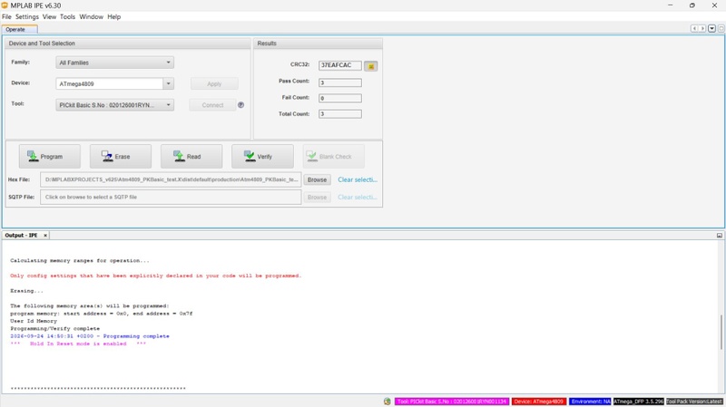Click the 'Erasing...' output line
Image resolution: width=726 pixels, height=407 pixels.
[x=26, y=291]
